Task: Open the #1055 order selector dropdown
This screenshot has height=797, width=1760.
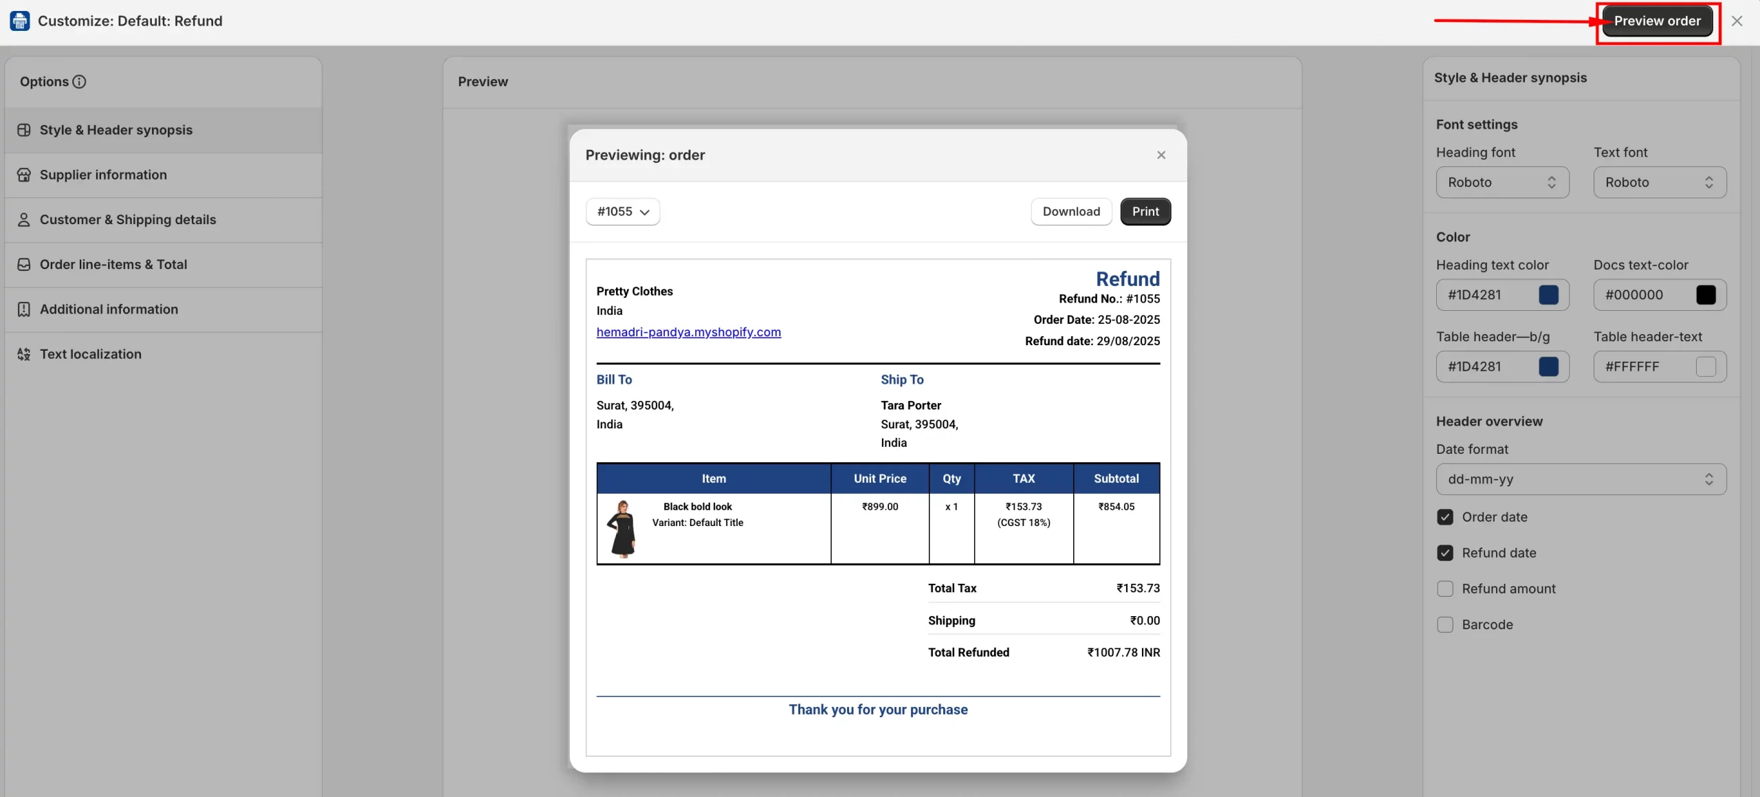Action: 623,212
